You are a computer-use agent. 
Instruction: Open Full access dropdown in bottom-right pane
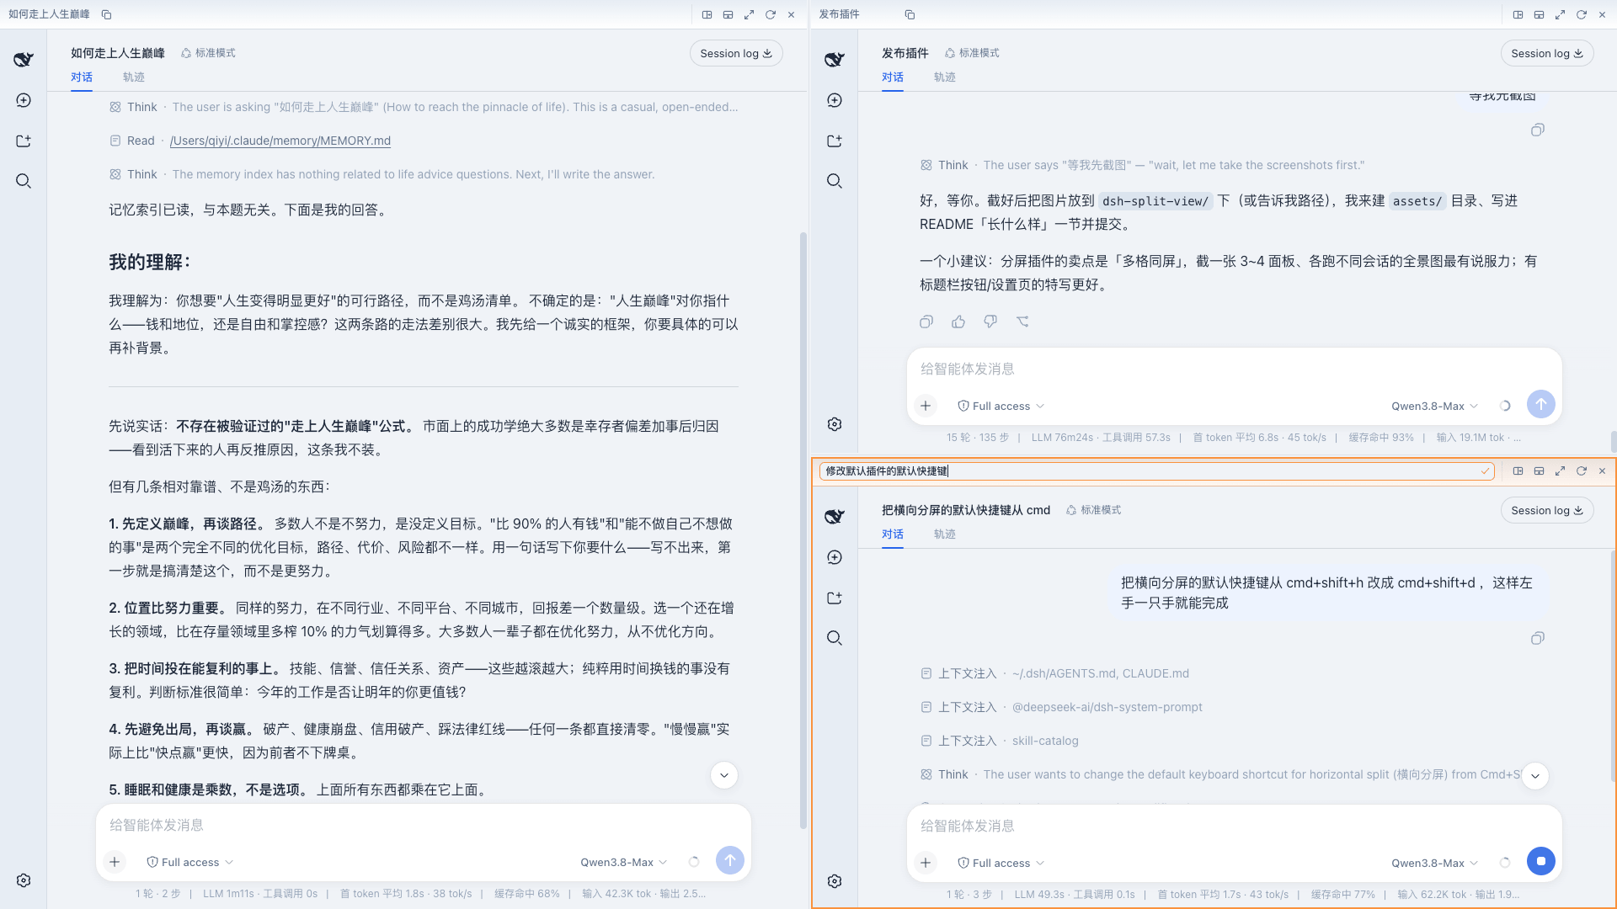pos(1001,863)
